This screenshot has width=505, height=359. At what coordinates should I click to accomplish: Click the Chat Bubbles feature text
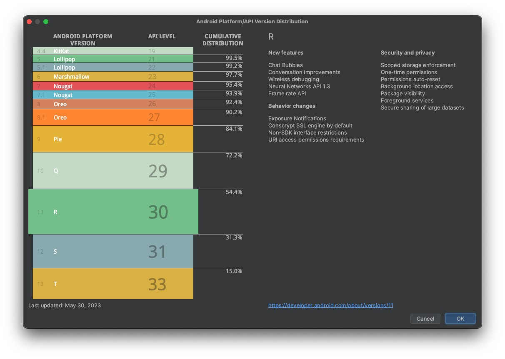click(285, 65)
